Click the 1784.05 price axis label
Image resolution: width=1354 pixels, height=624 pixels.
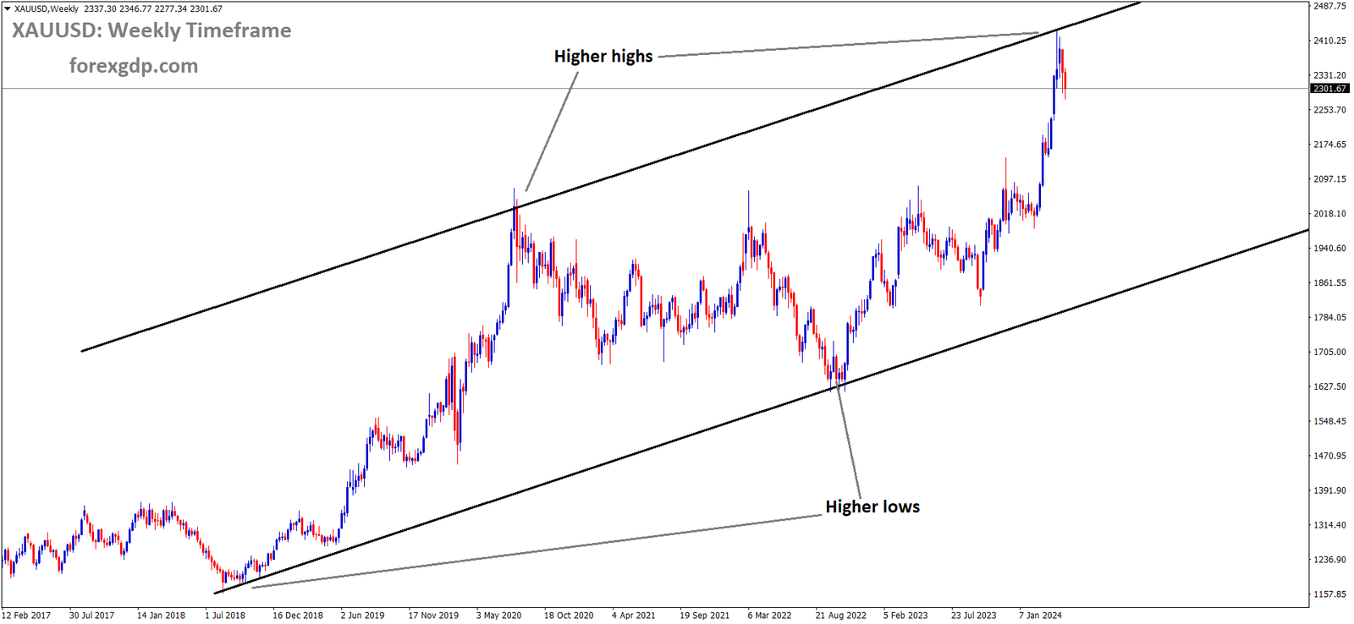point(1329,318)
